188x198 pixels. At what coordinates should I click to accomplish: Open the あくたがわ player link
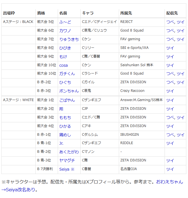tap(69, 152)
